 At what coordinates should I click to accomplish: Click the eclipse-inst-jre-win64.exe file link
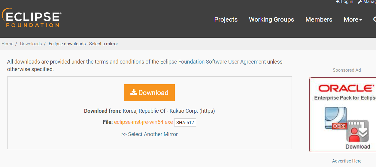[143, 122]
